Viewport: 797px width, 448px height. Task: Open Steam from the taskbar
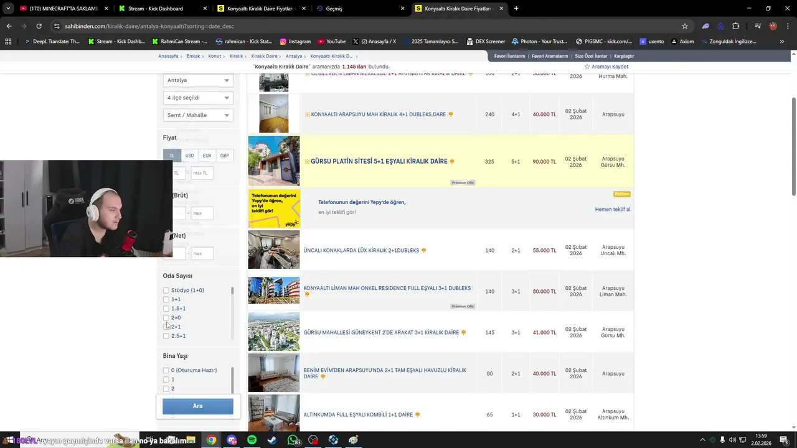272,440
